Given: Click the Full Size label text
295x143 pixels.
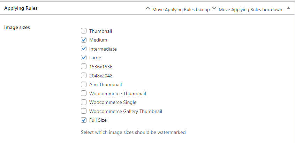Looking at the screenshot, I should (x=98, y=120).
